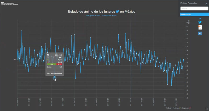This screenshot has width=209, height=111.
Task: Click the x-axis label 2016-10-01
Action: pyautogui.click(x=40, y=102)
